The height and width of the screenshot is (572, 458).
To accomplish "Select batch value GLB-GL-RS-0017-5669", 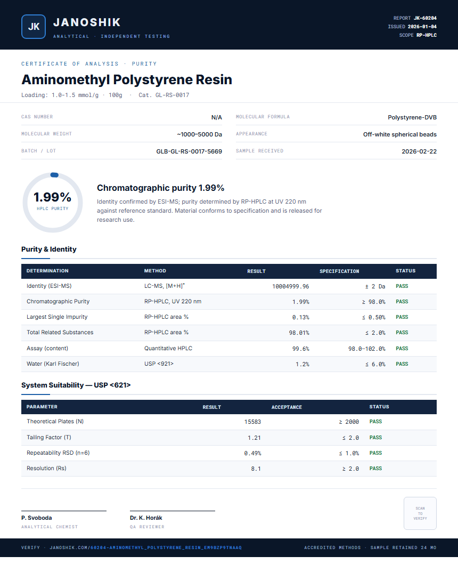I will [x=189, y=151].
